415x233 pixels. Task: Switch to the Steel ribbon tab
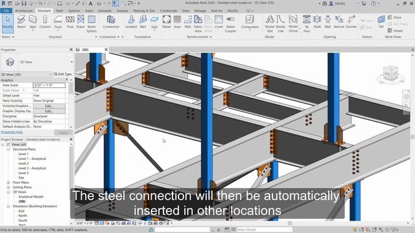click(x=59, y=11)
